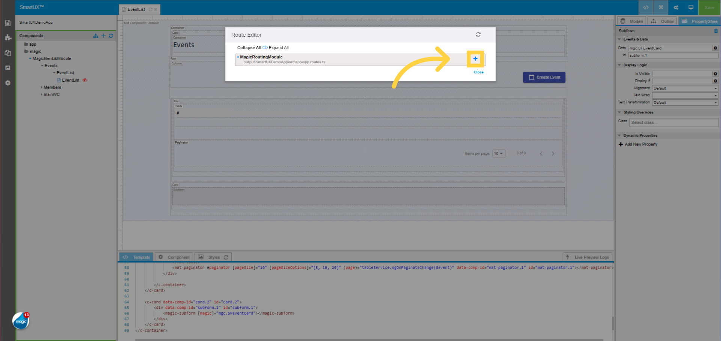Open the export/share icon in the sidebar

coord(8,68)
